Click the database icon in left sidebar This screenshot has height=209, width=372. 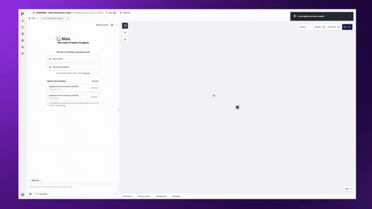(x=23, y=40)
